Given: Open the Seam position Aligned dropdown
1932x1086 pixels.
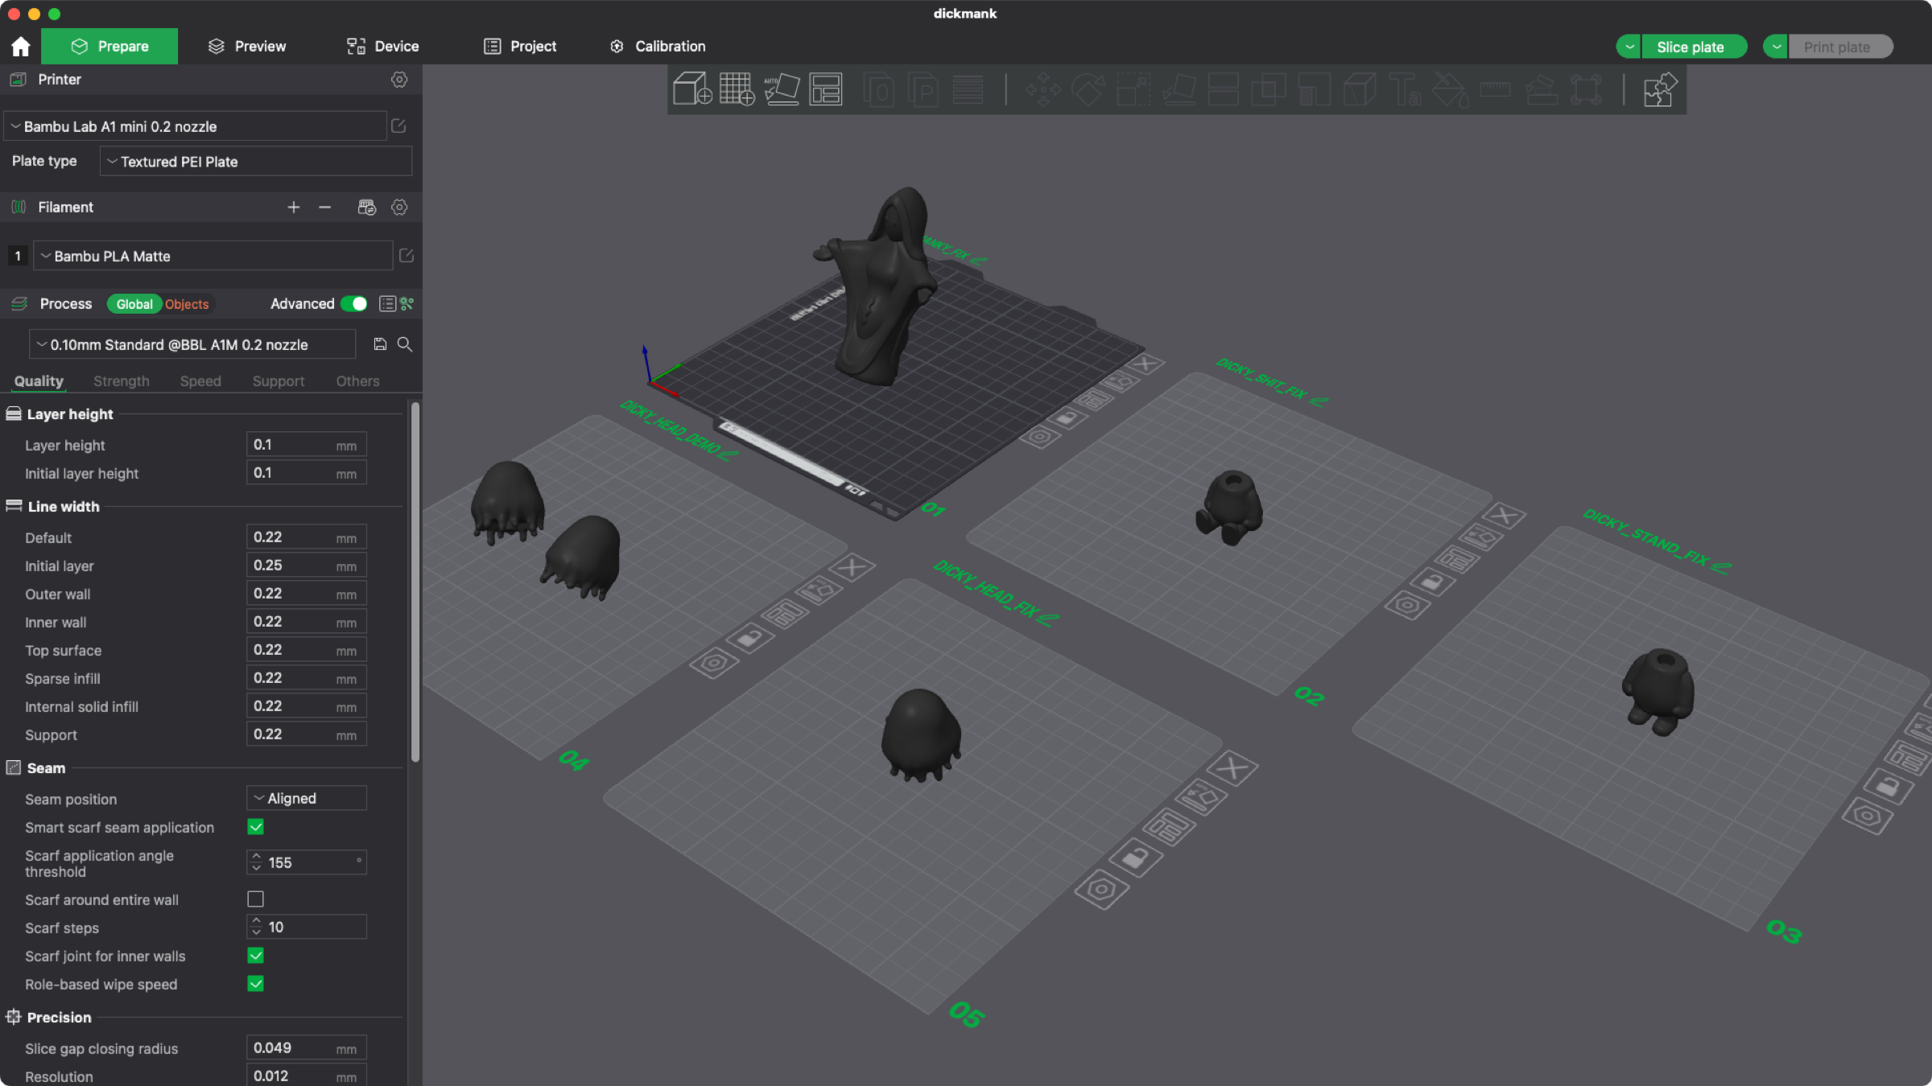Looking at the screenshot, I should pos(306,798).
